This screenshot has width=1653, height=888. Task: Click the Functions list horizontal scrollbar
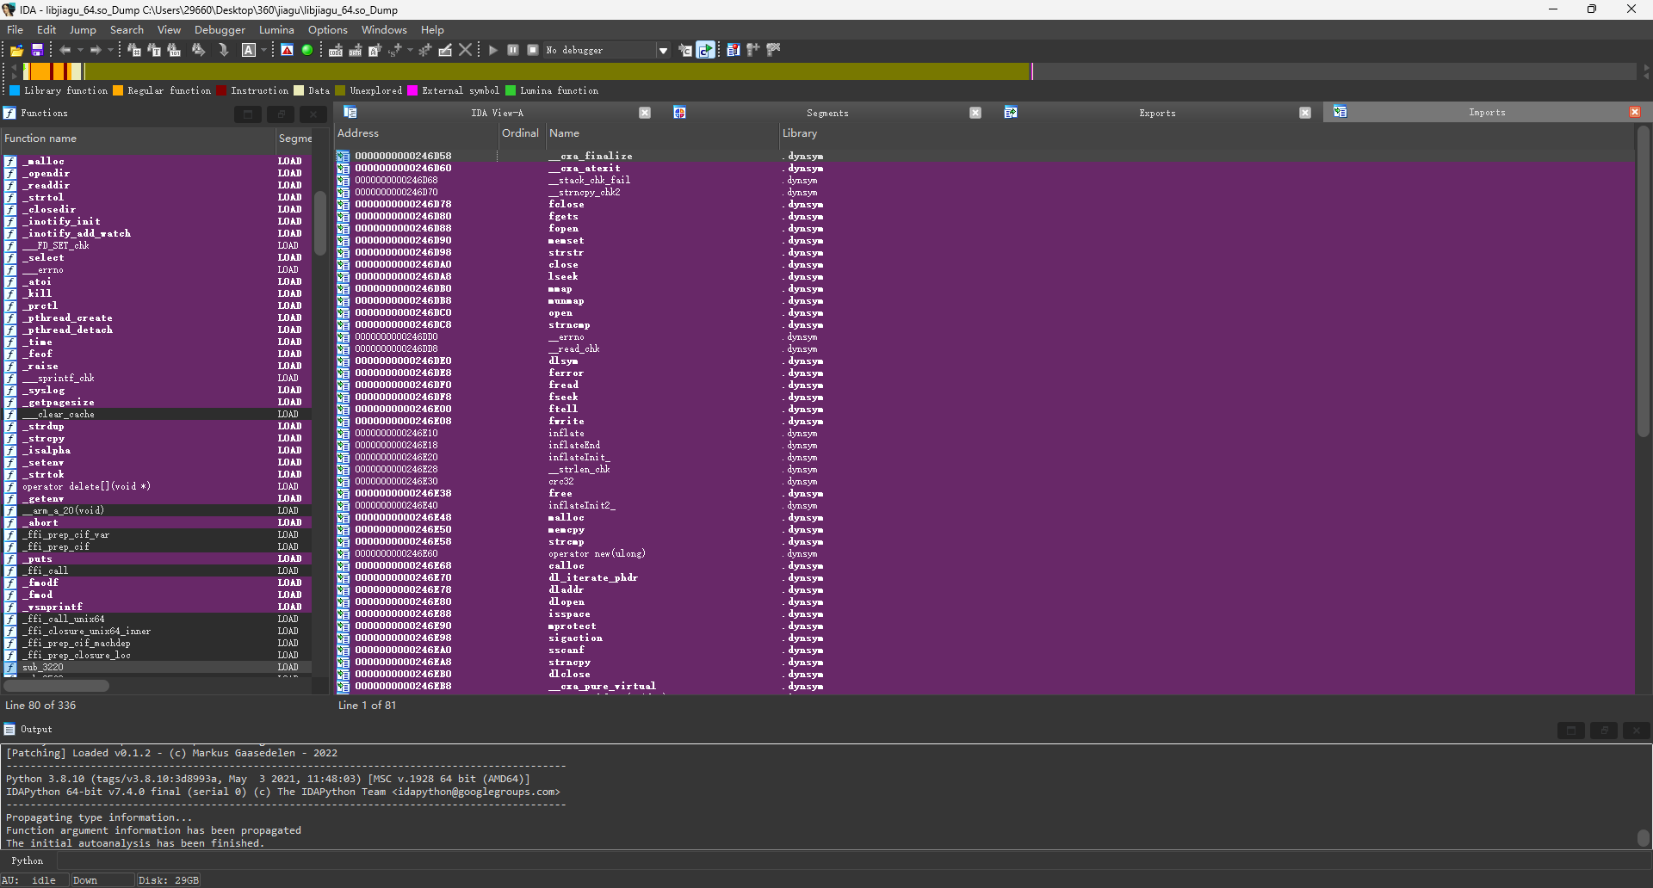point(56,686)
